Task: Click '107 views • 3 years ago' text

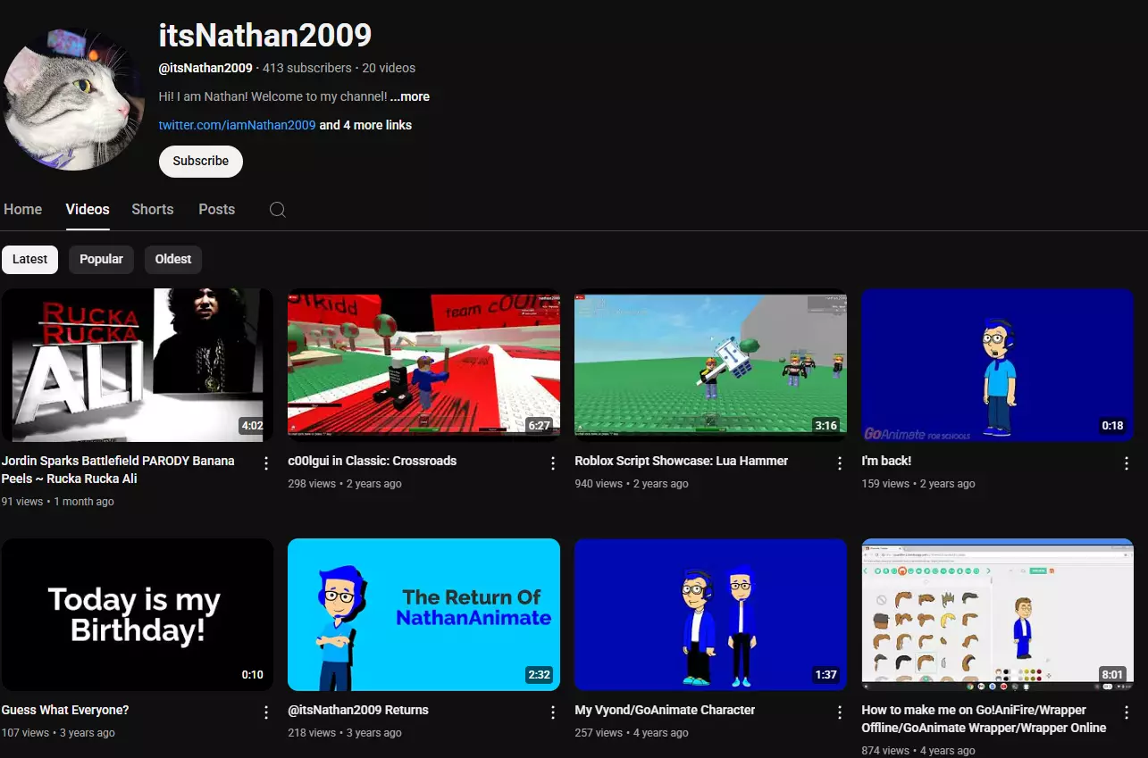Action: [x=58, y=733]
